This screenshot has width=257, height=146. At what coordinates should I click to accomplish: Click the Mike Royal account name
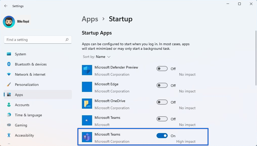click(23, 22)
